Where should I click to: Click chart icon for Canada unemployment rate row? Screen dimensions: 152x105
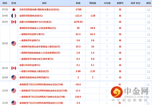point(149,65)
